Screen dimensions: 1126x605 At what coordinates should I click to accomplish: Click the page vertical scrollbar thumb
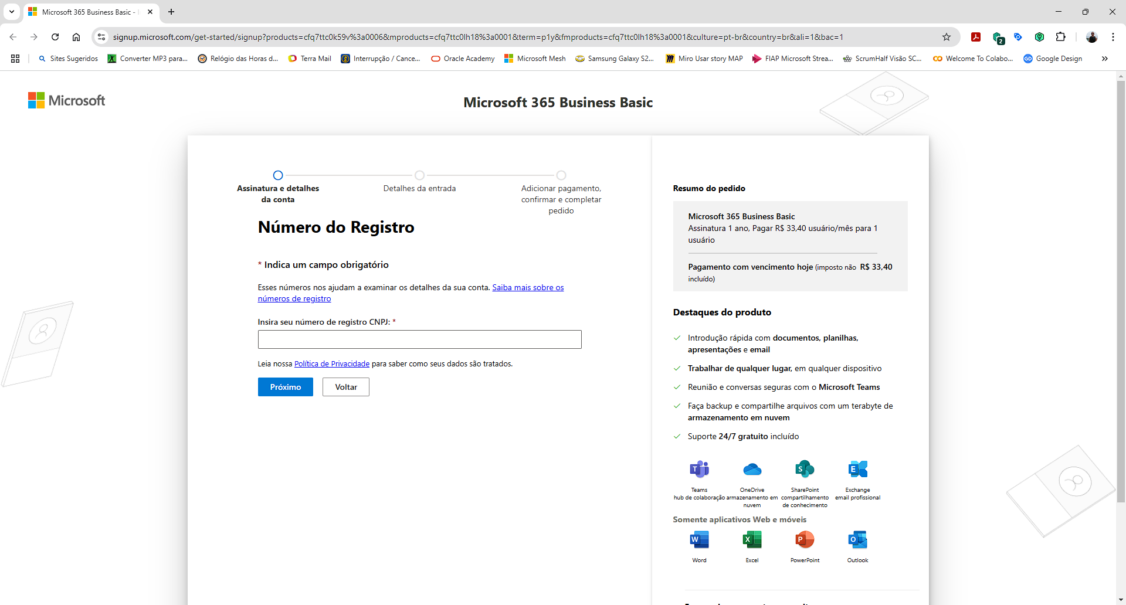pyautogui.click(x=1121, y=291)
